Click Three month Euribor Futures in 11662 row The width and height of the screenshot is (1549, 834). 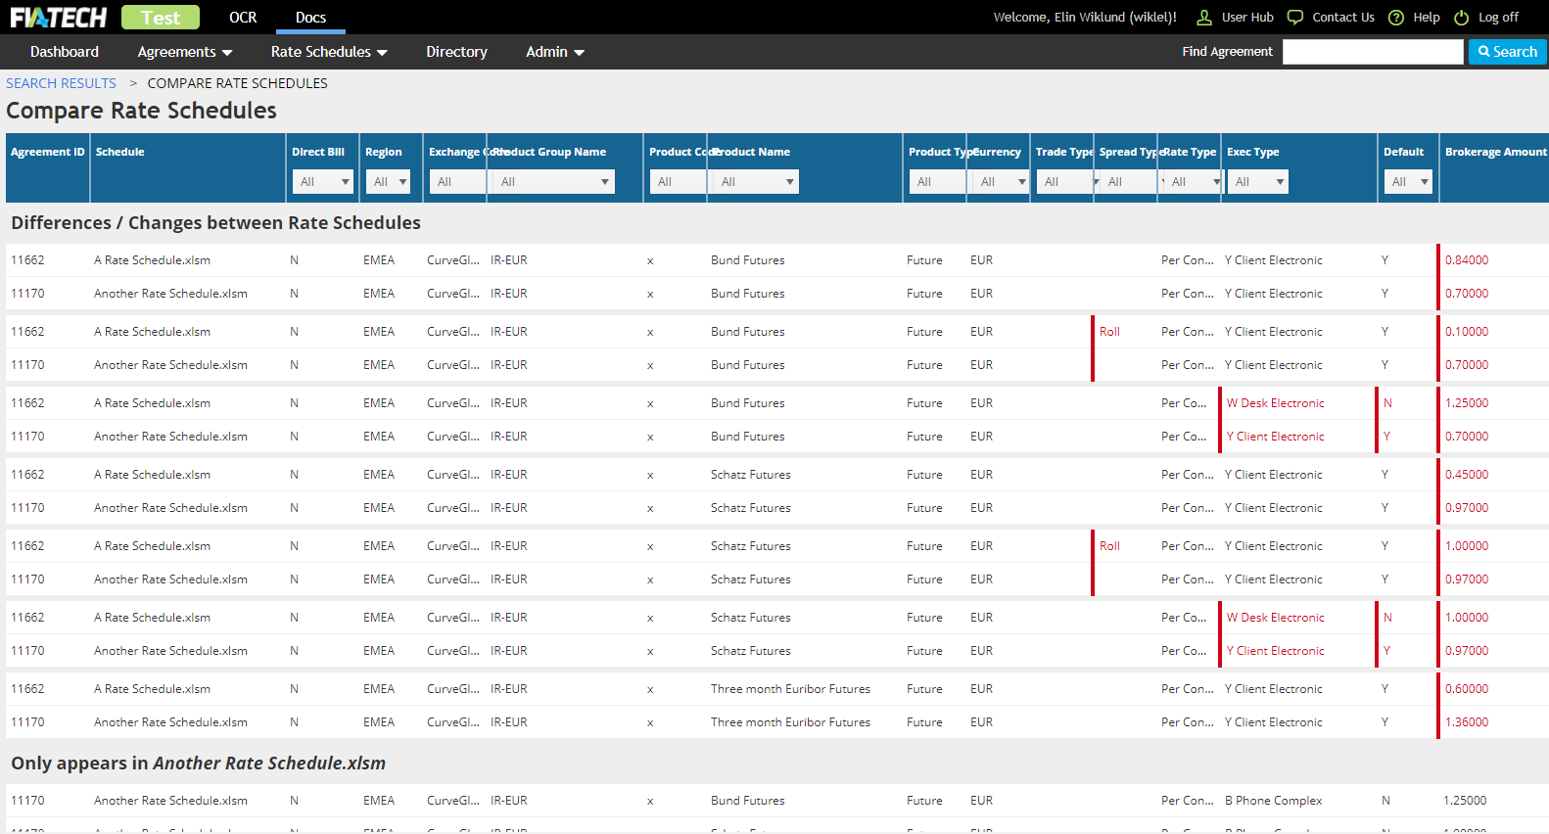point(790,689)
